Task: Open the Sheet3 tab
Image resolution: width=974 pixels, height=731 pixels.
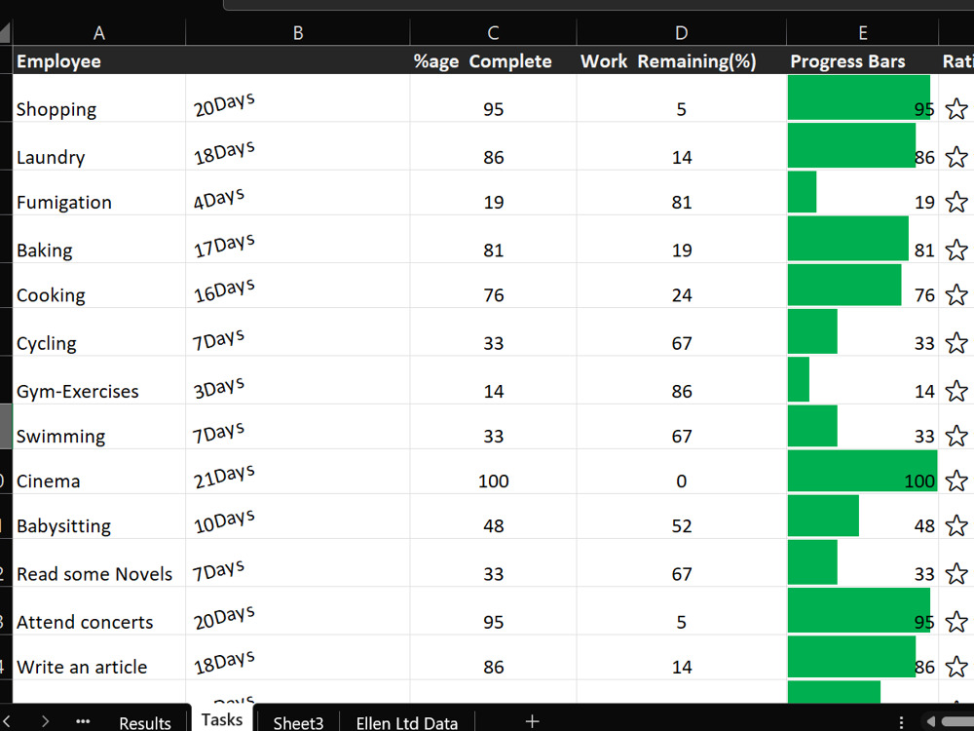Action: (298, 722)
